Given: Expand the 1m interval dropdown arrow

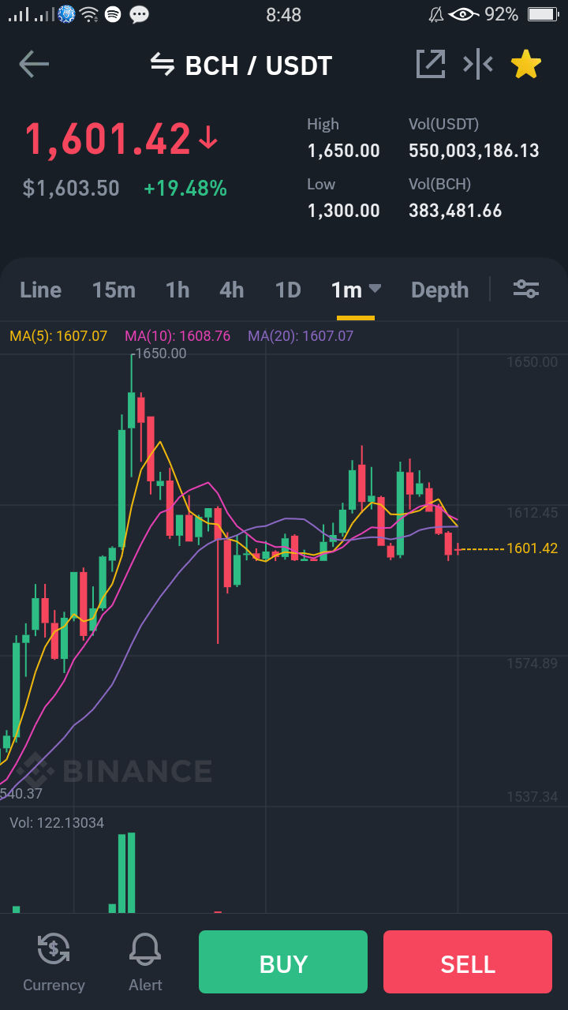Looking at the screenshot, I should click(x=375, y=289).
